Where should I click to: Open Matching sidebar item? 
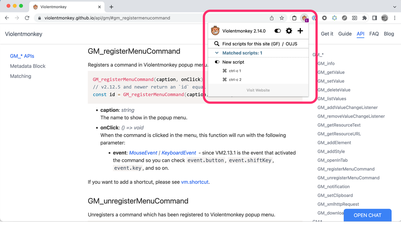point(20,76)
